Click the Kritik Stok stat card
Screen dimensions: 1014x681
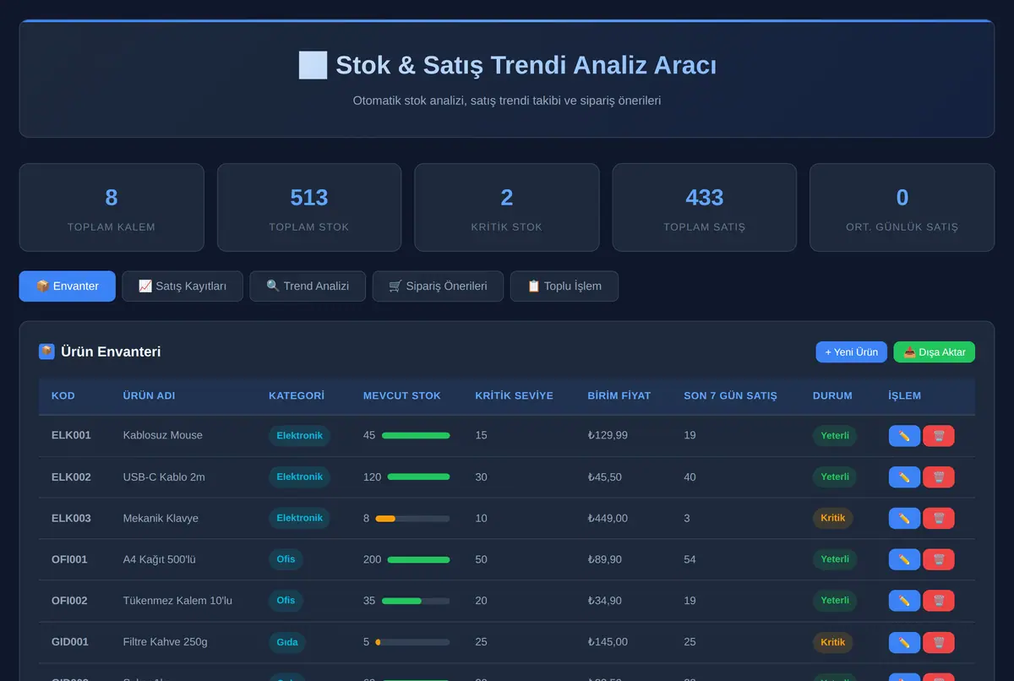click(507, 208)
